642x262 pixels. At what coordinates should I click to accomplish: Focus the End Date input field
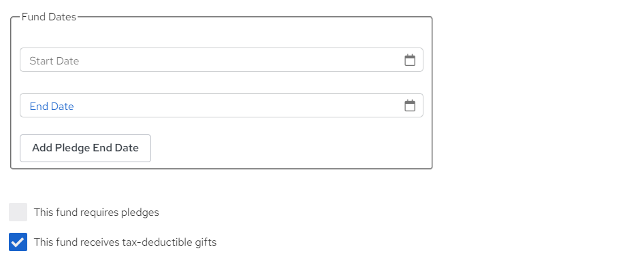point(221,105)
